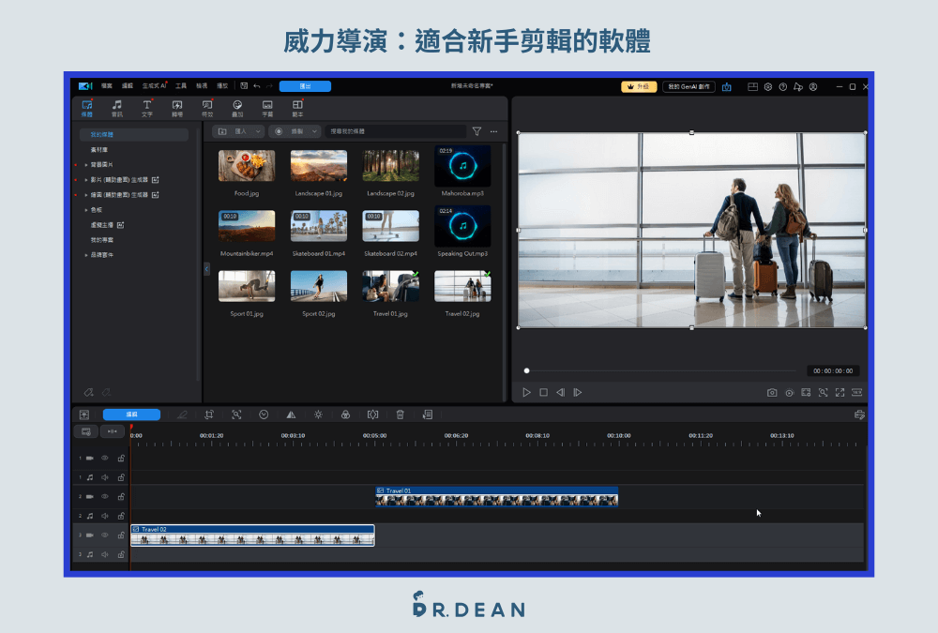938x633 pixels.
Task: Click the preview play button
Action: pos(526,393)
